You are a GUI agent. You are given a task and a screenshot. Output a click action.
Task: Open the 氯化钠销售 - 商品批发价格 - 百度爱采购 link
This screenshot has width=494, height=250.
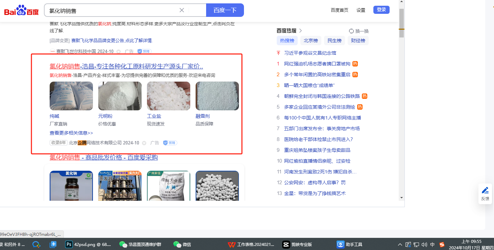(104, 158)
